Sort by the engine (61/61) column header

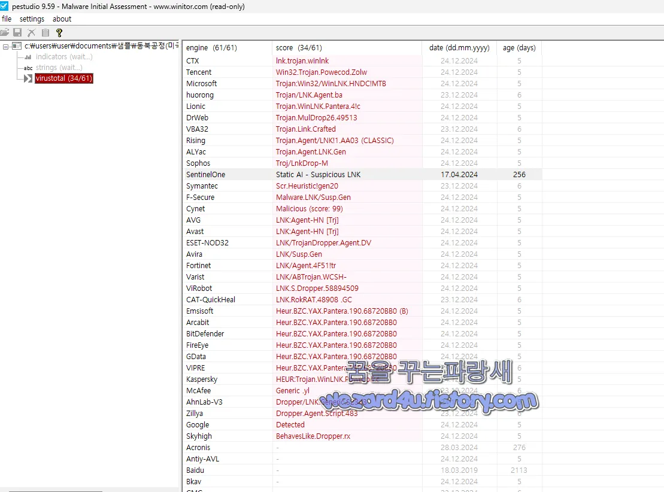point(227,48)
